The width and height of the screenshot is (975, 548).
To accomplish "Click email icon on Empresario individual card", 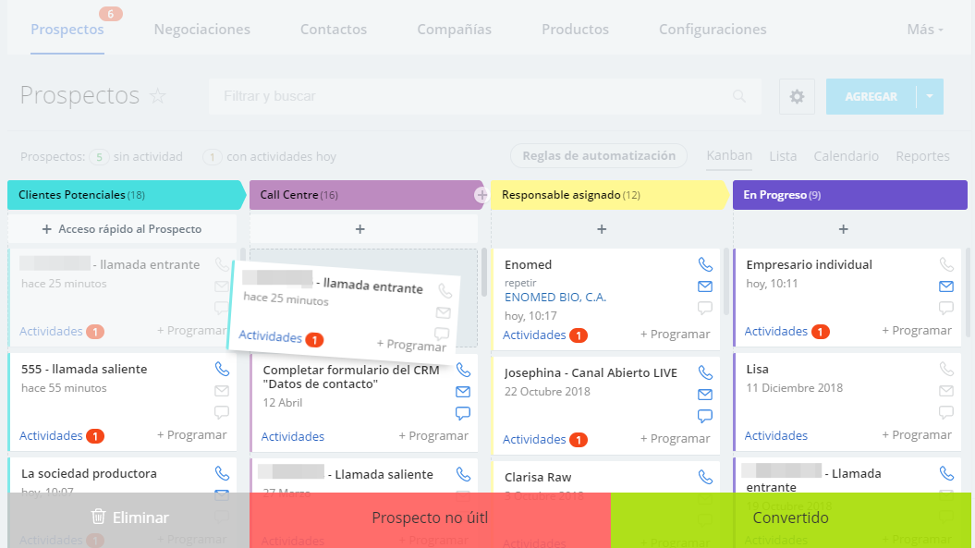I will tap(946, 286).
